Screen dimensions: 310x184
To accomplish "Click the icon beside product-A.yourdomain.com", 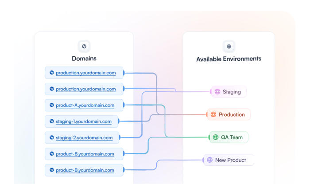I will tap(52, 105).
